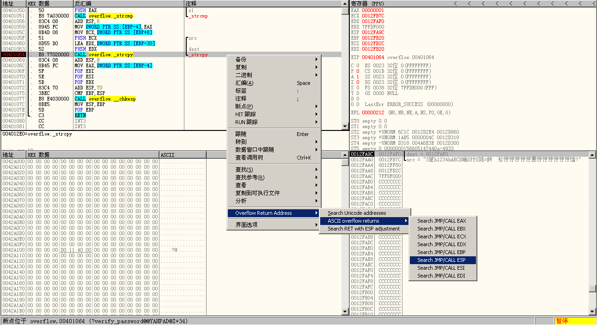Choose Search Unicode addresses

[x=365, y=213]
